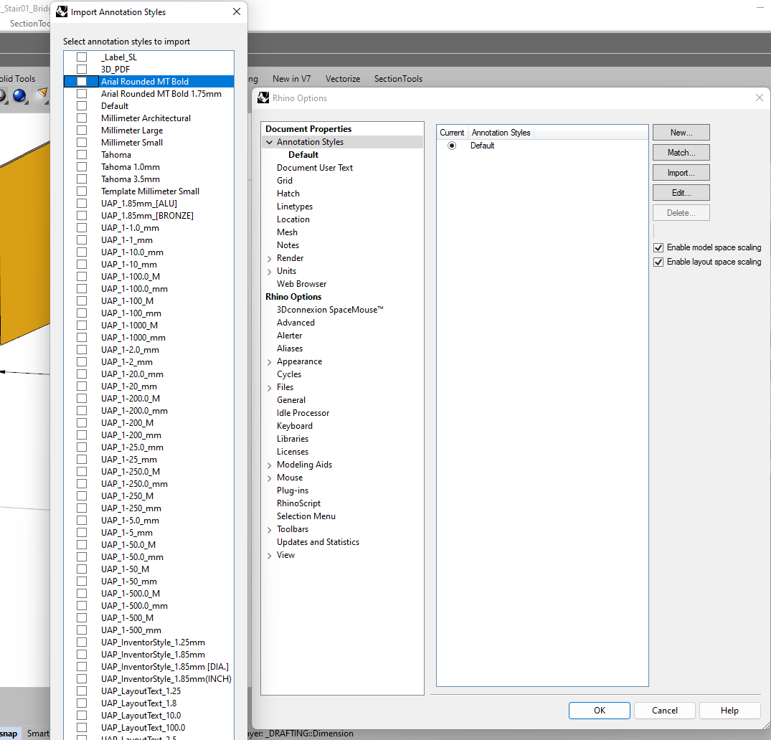This screenshot has width=771, height=740.
Task: Collapse the Annotation Styles tree node
Action: [270, 142]
